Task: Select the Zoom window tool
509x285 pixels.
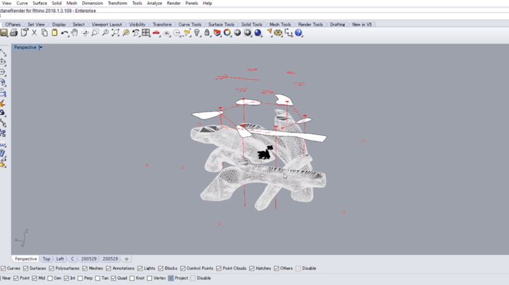Action: pyautogui.click(x=95, y=33)
